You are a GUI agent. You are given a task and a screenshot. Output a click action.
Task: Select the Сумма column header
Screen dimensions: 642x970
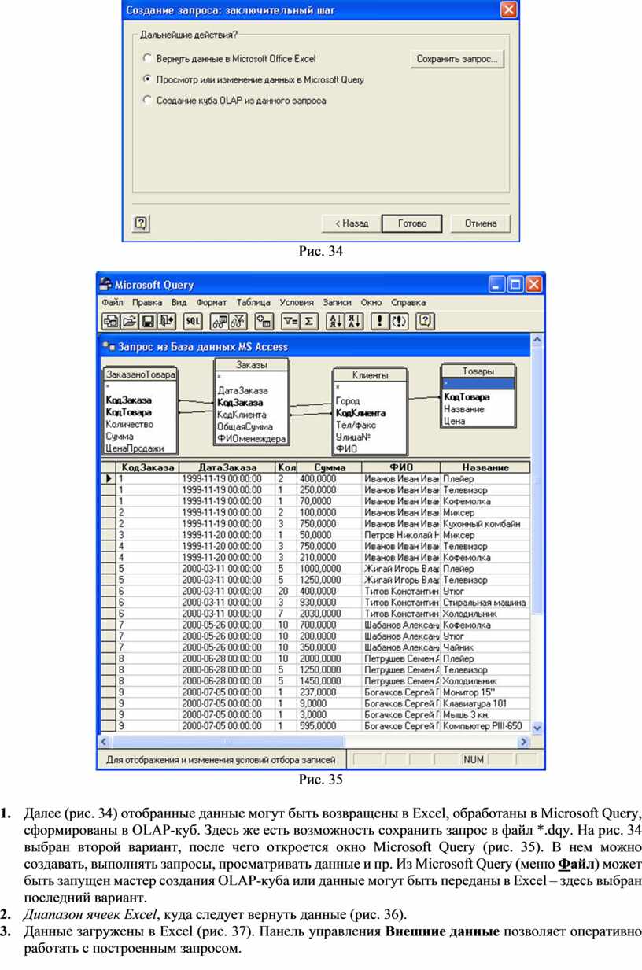(330, 467)
